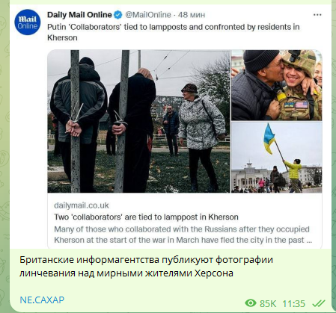The height and width of the screenshot is (313, 336).
Task: Click the eye views icon
Action: click(x=251, y=303)
